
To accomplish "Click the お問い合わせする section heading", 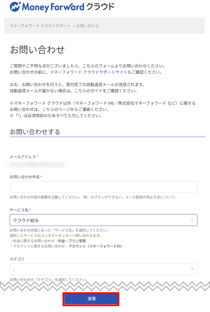I will [35, 132].
